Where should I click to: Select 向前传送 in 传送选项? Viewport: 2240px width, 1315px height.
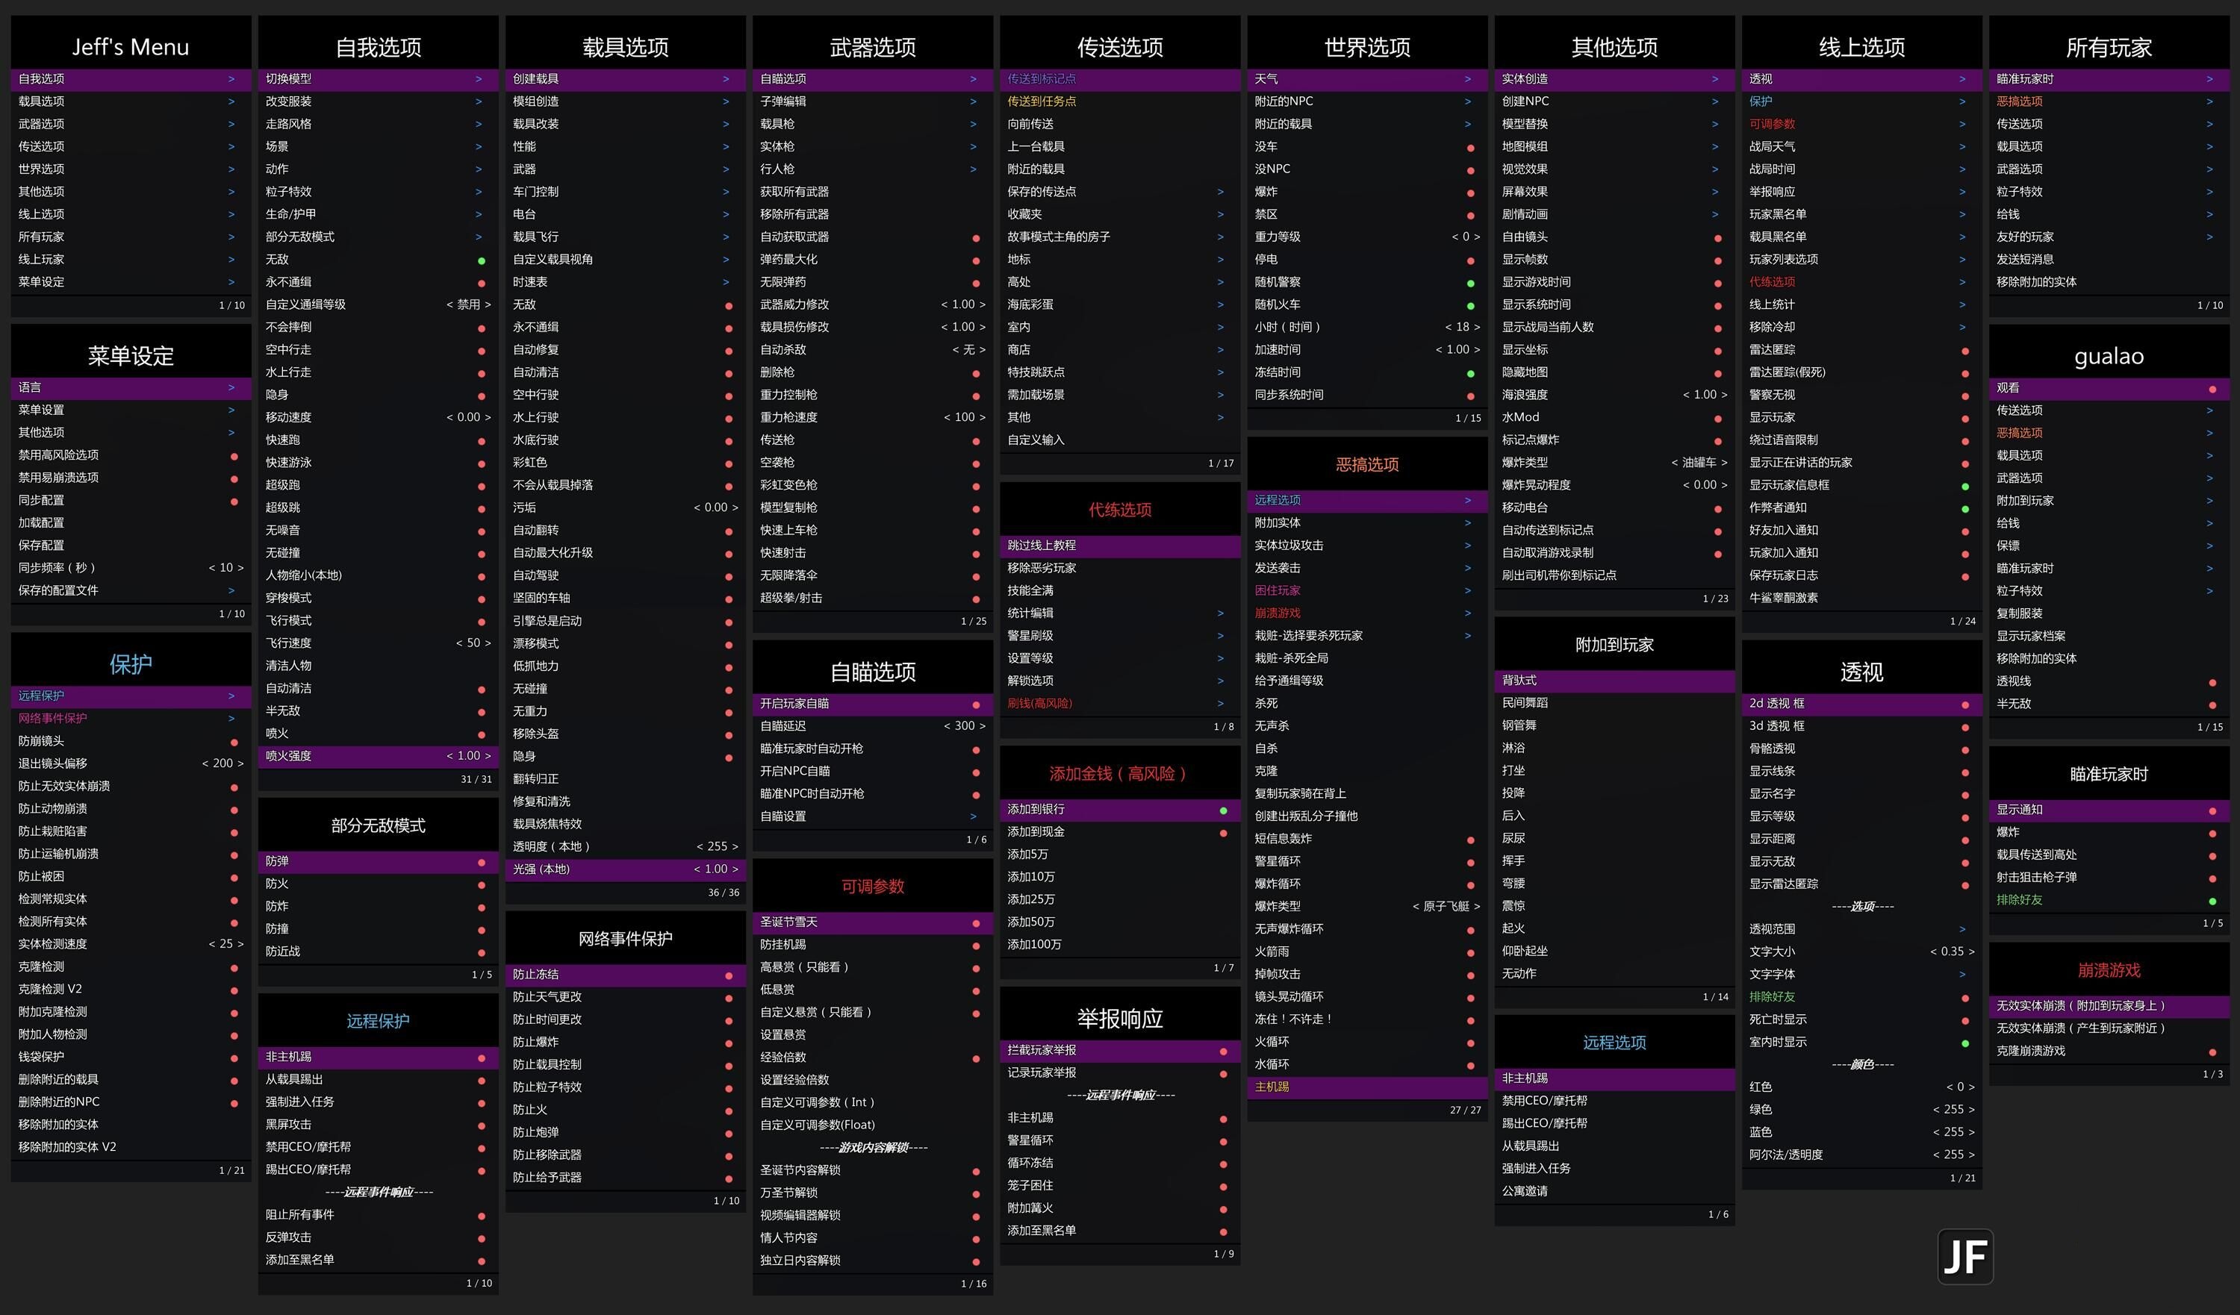pyautogui.click(x=1120, y=125)
